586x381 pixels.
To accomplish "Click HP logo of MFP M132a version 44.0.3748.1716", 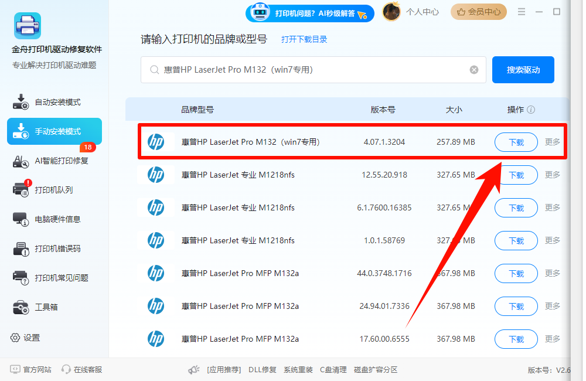I will point(156,273).
